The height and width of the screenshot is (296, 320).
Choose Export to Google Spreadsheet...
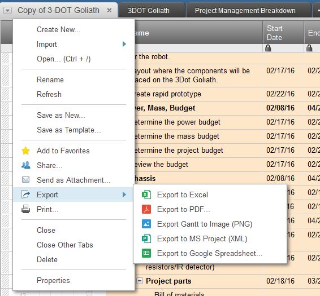click(210, 254)
